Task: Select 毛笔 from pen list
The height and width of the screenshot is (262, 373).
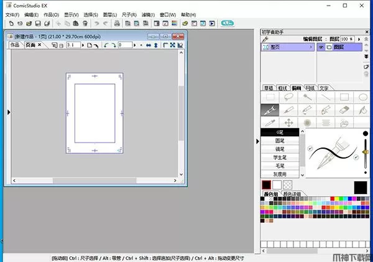Action: pyautogui.click(x=279, y=166)
